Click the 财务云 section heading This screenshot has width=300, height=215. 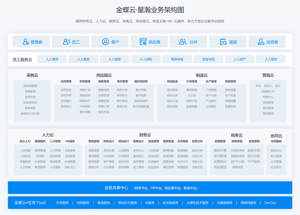pyautogui.click(x=145, y=135)
